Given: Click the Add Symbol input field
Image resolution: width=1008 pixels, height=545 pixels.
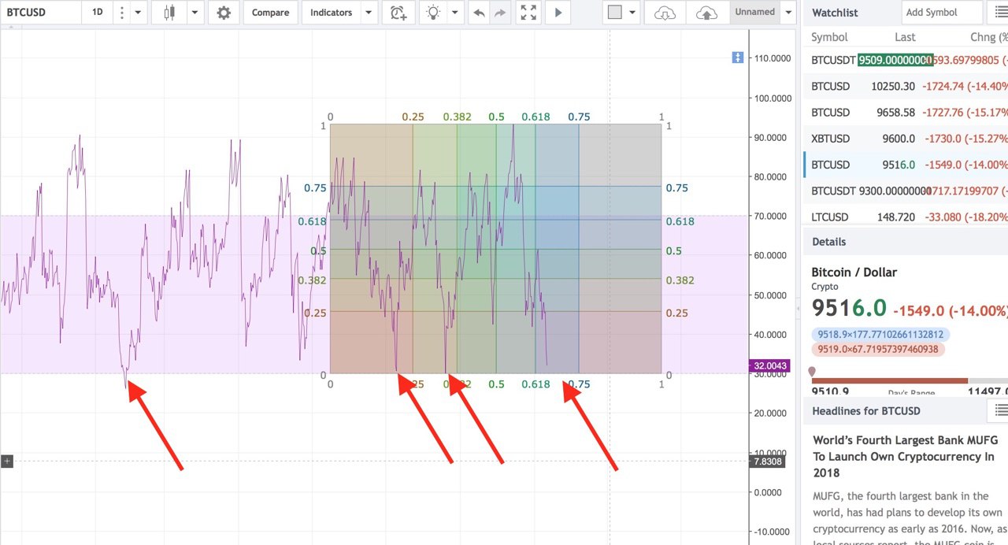Looking at the screenshot, I should [x=941, y=13].
